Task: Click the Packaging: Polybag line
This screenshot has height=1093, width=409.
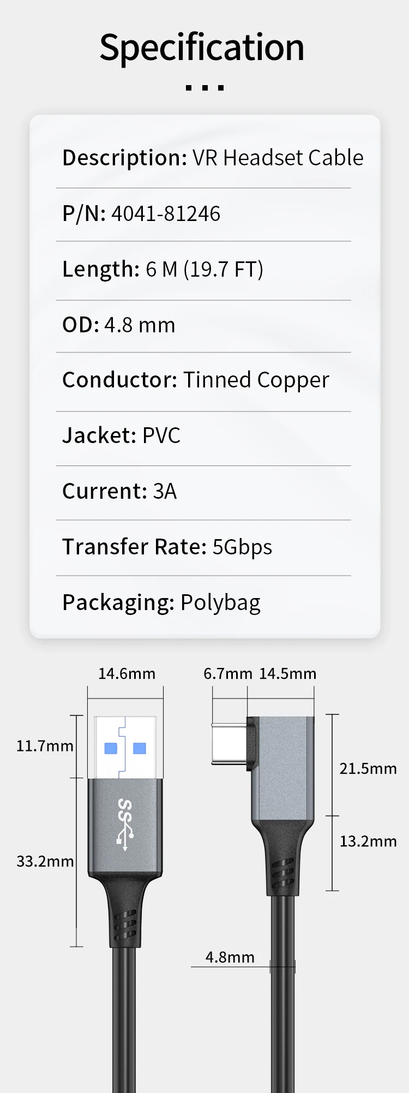Action: tap(161, 602)
